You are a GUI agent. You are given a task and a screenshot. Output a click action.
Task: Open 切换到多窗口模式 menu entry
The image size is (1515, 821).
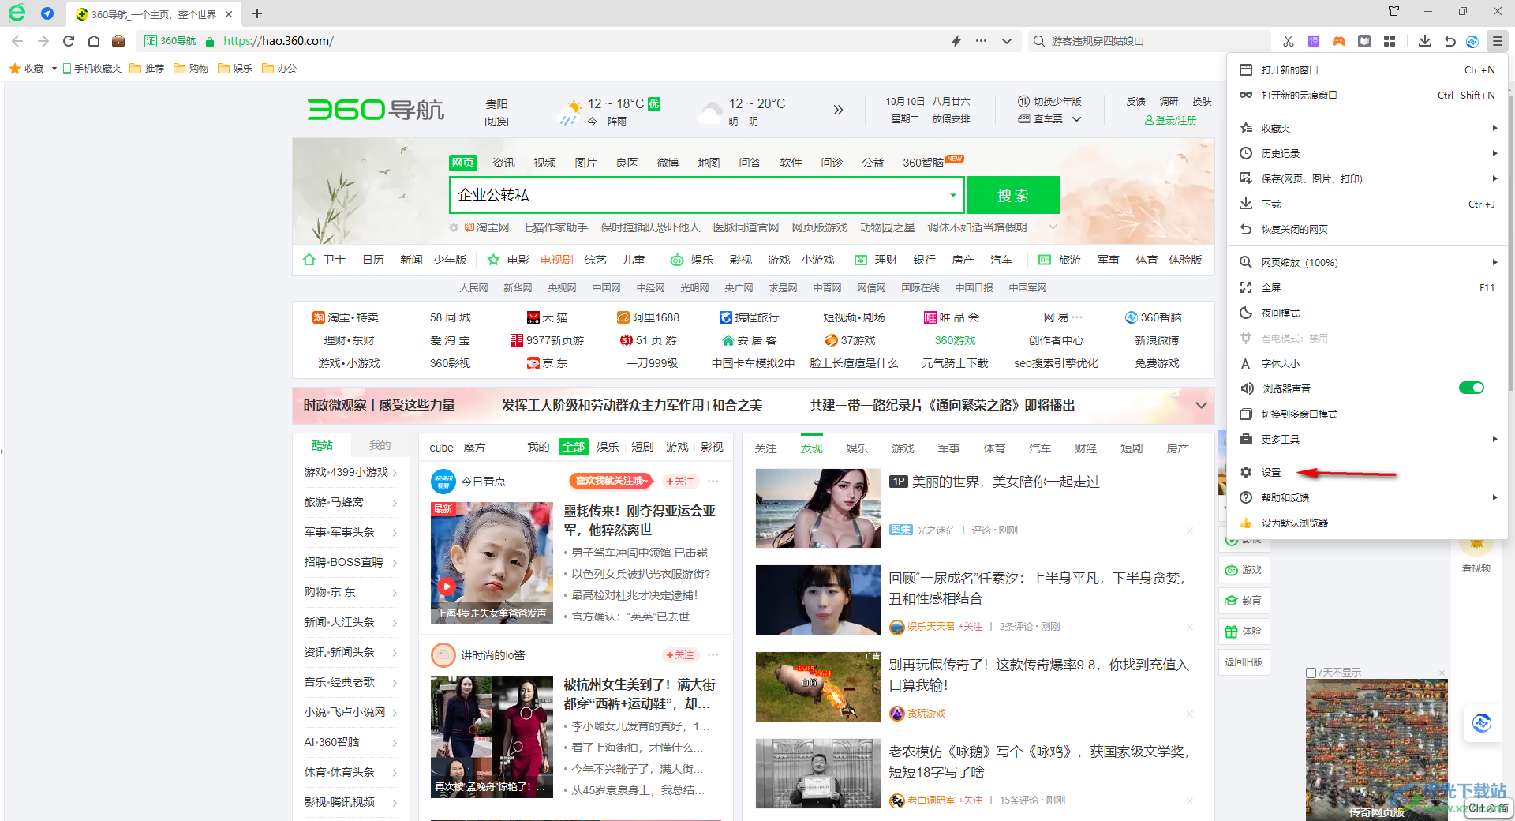coord(1367,414)
